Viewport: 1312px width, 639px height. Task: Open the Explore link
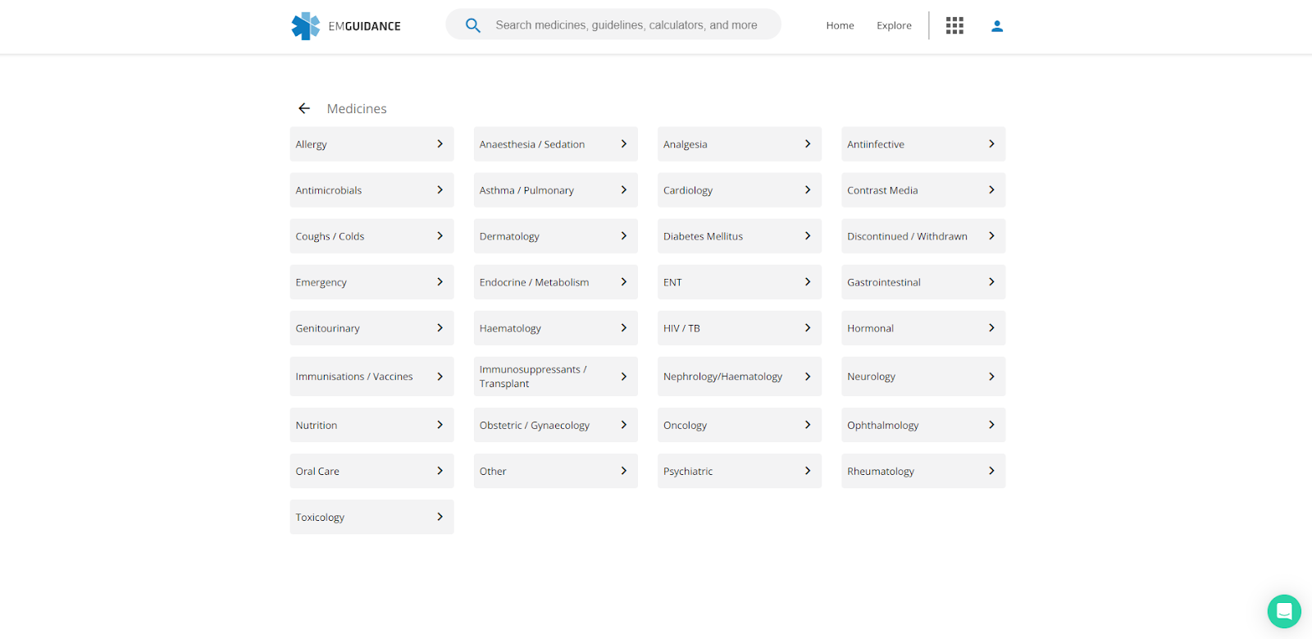(x=894, y=25)
